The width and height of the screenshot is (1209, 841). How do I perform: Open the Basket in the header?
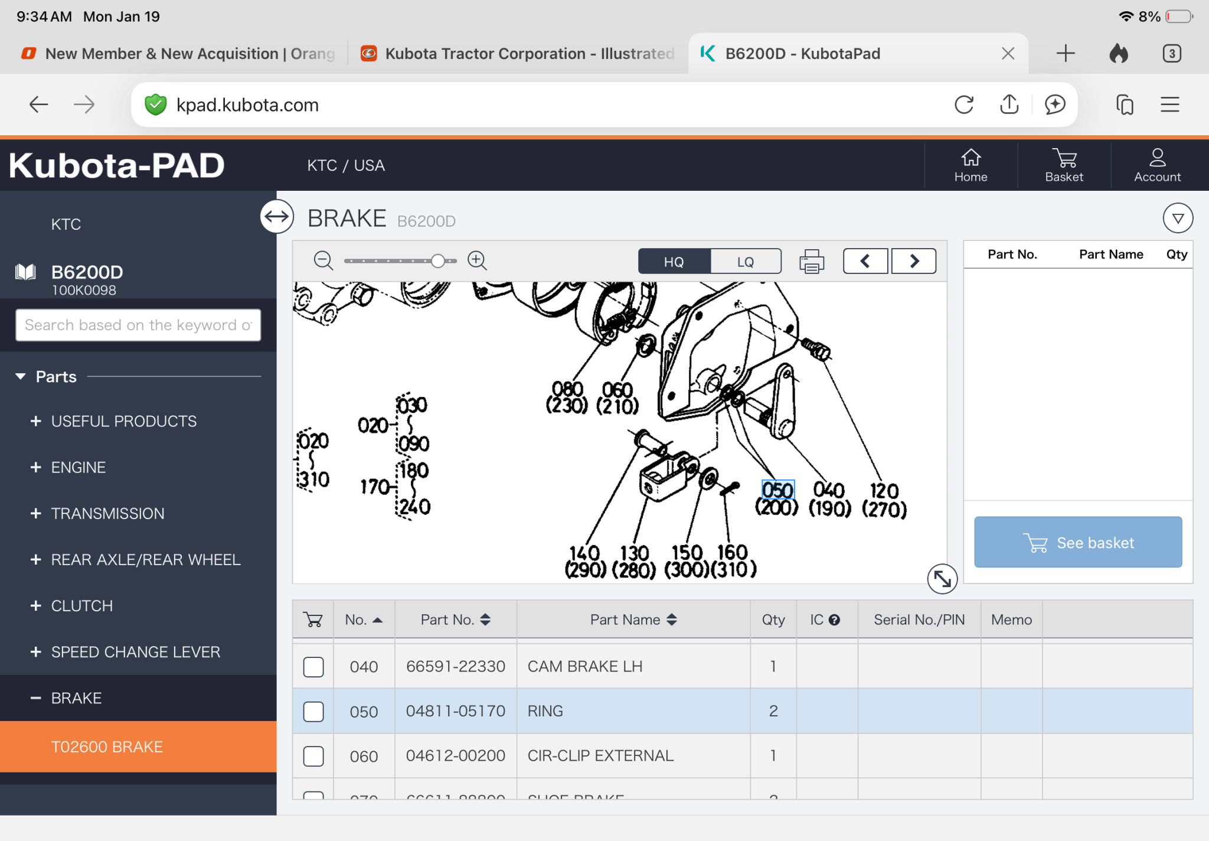click(x=1064, y=165)
